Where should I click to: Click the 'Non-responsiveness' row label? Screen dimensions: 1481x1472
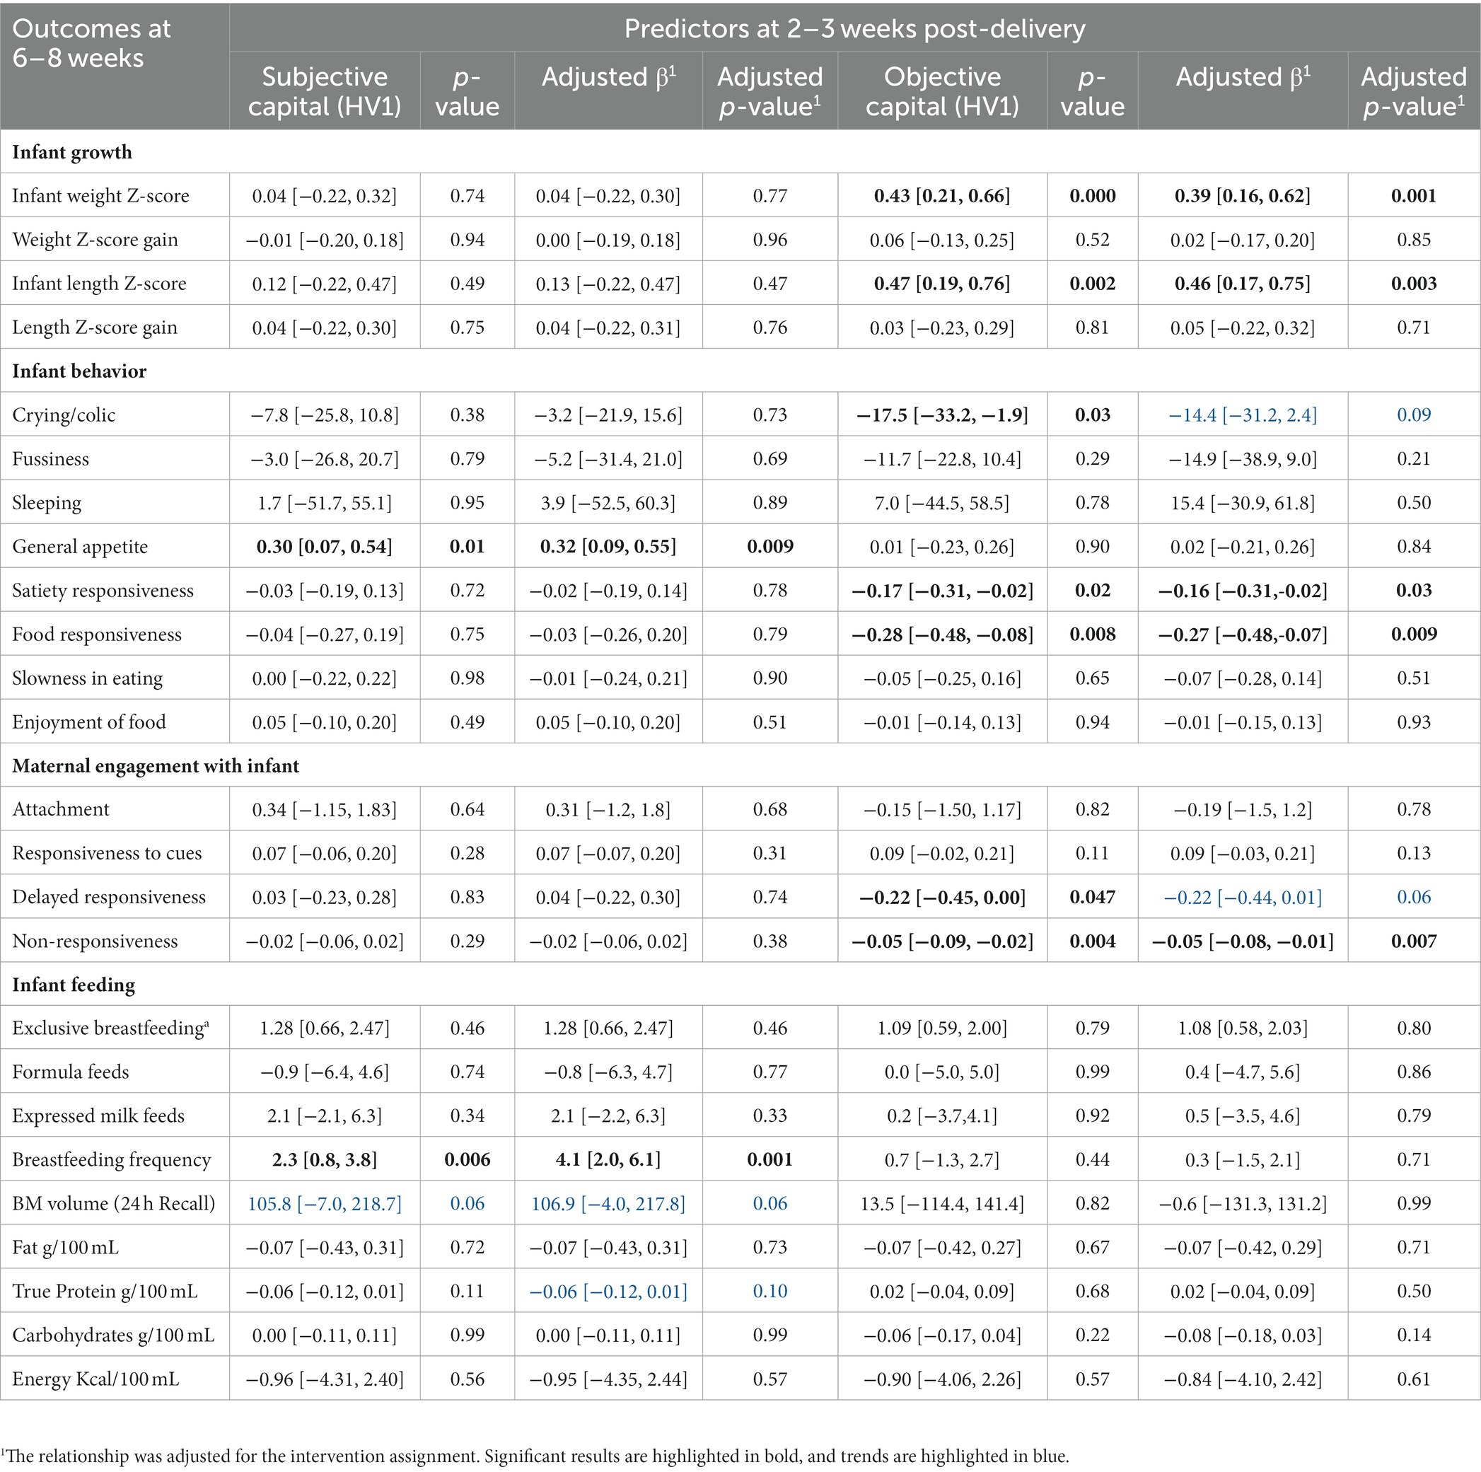95,941
